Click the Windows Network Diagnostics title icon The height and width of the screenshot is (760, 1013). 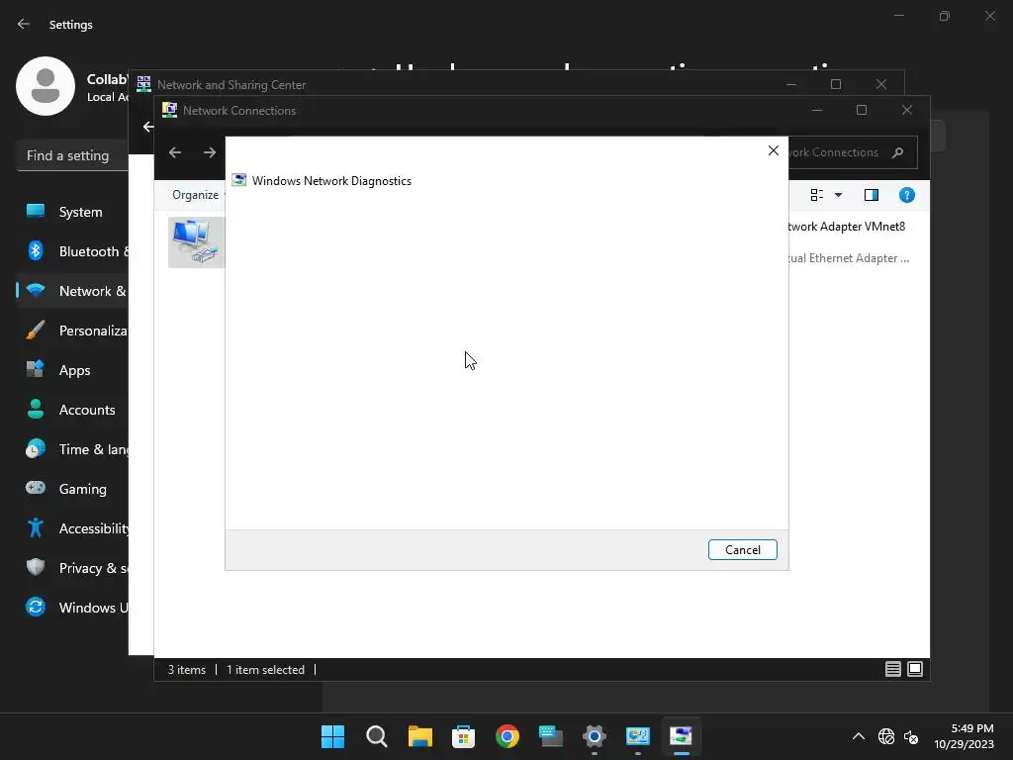click(239, 180)
